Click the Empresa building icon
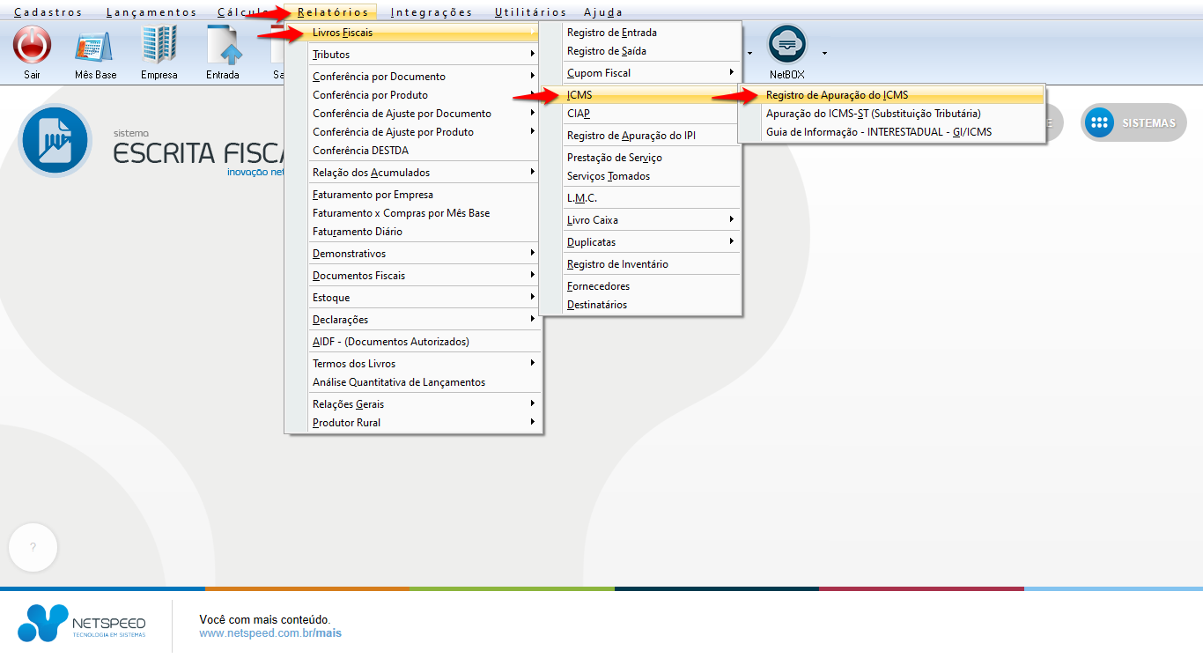The image size is (1203, 658). 159,46
